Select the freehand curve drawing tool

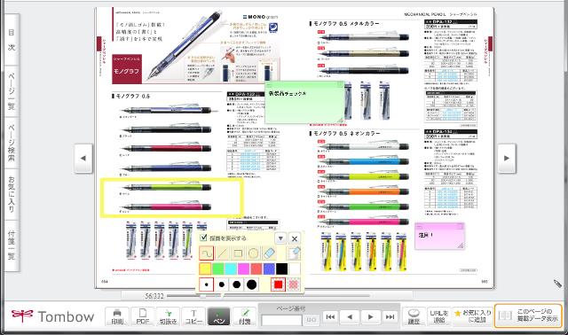click(x=206, y=253)
